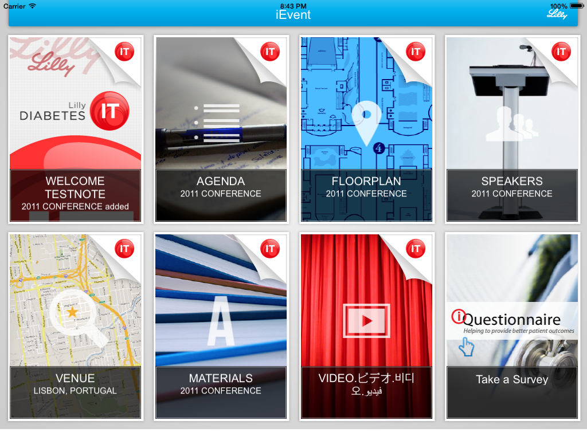587x440 pixels.
Task: Click '2011 CONFERENCE' under the FLOORPLAN title
Action: pos(366,194)
